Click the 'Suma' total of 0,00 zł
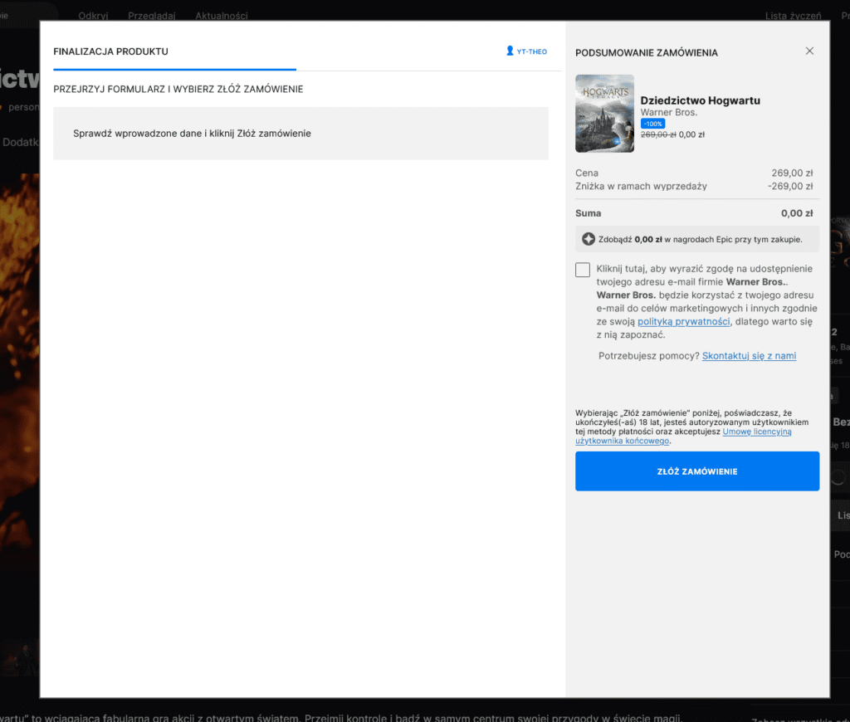Image resolution: width=850 pixels, height=722 pixels. 796,213
